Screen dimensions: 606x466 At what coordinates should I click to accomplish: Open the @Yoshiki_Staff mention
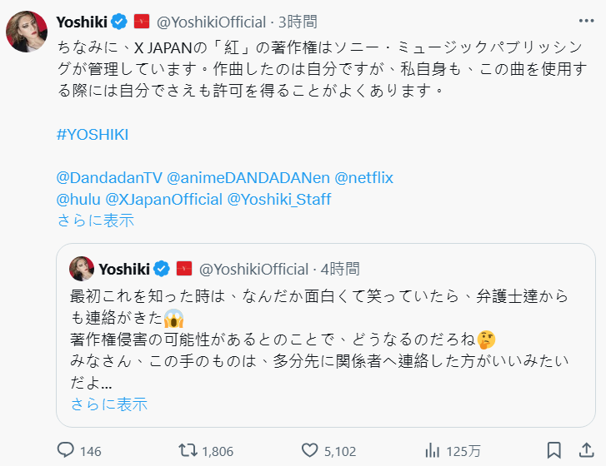click(278, 199)
